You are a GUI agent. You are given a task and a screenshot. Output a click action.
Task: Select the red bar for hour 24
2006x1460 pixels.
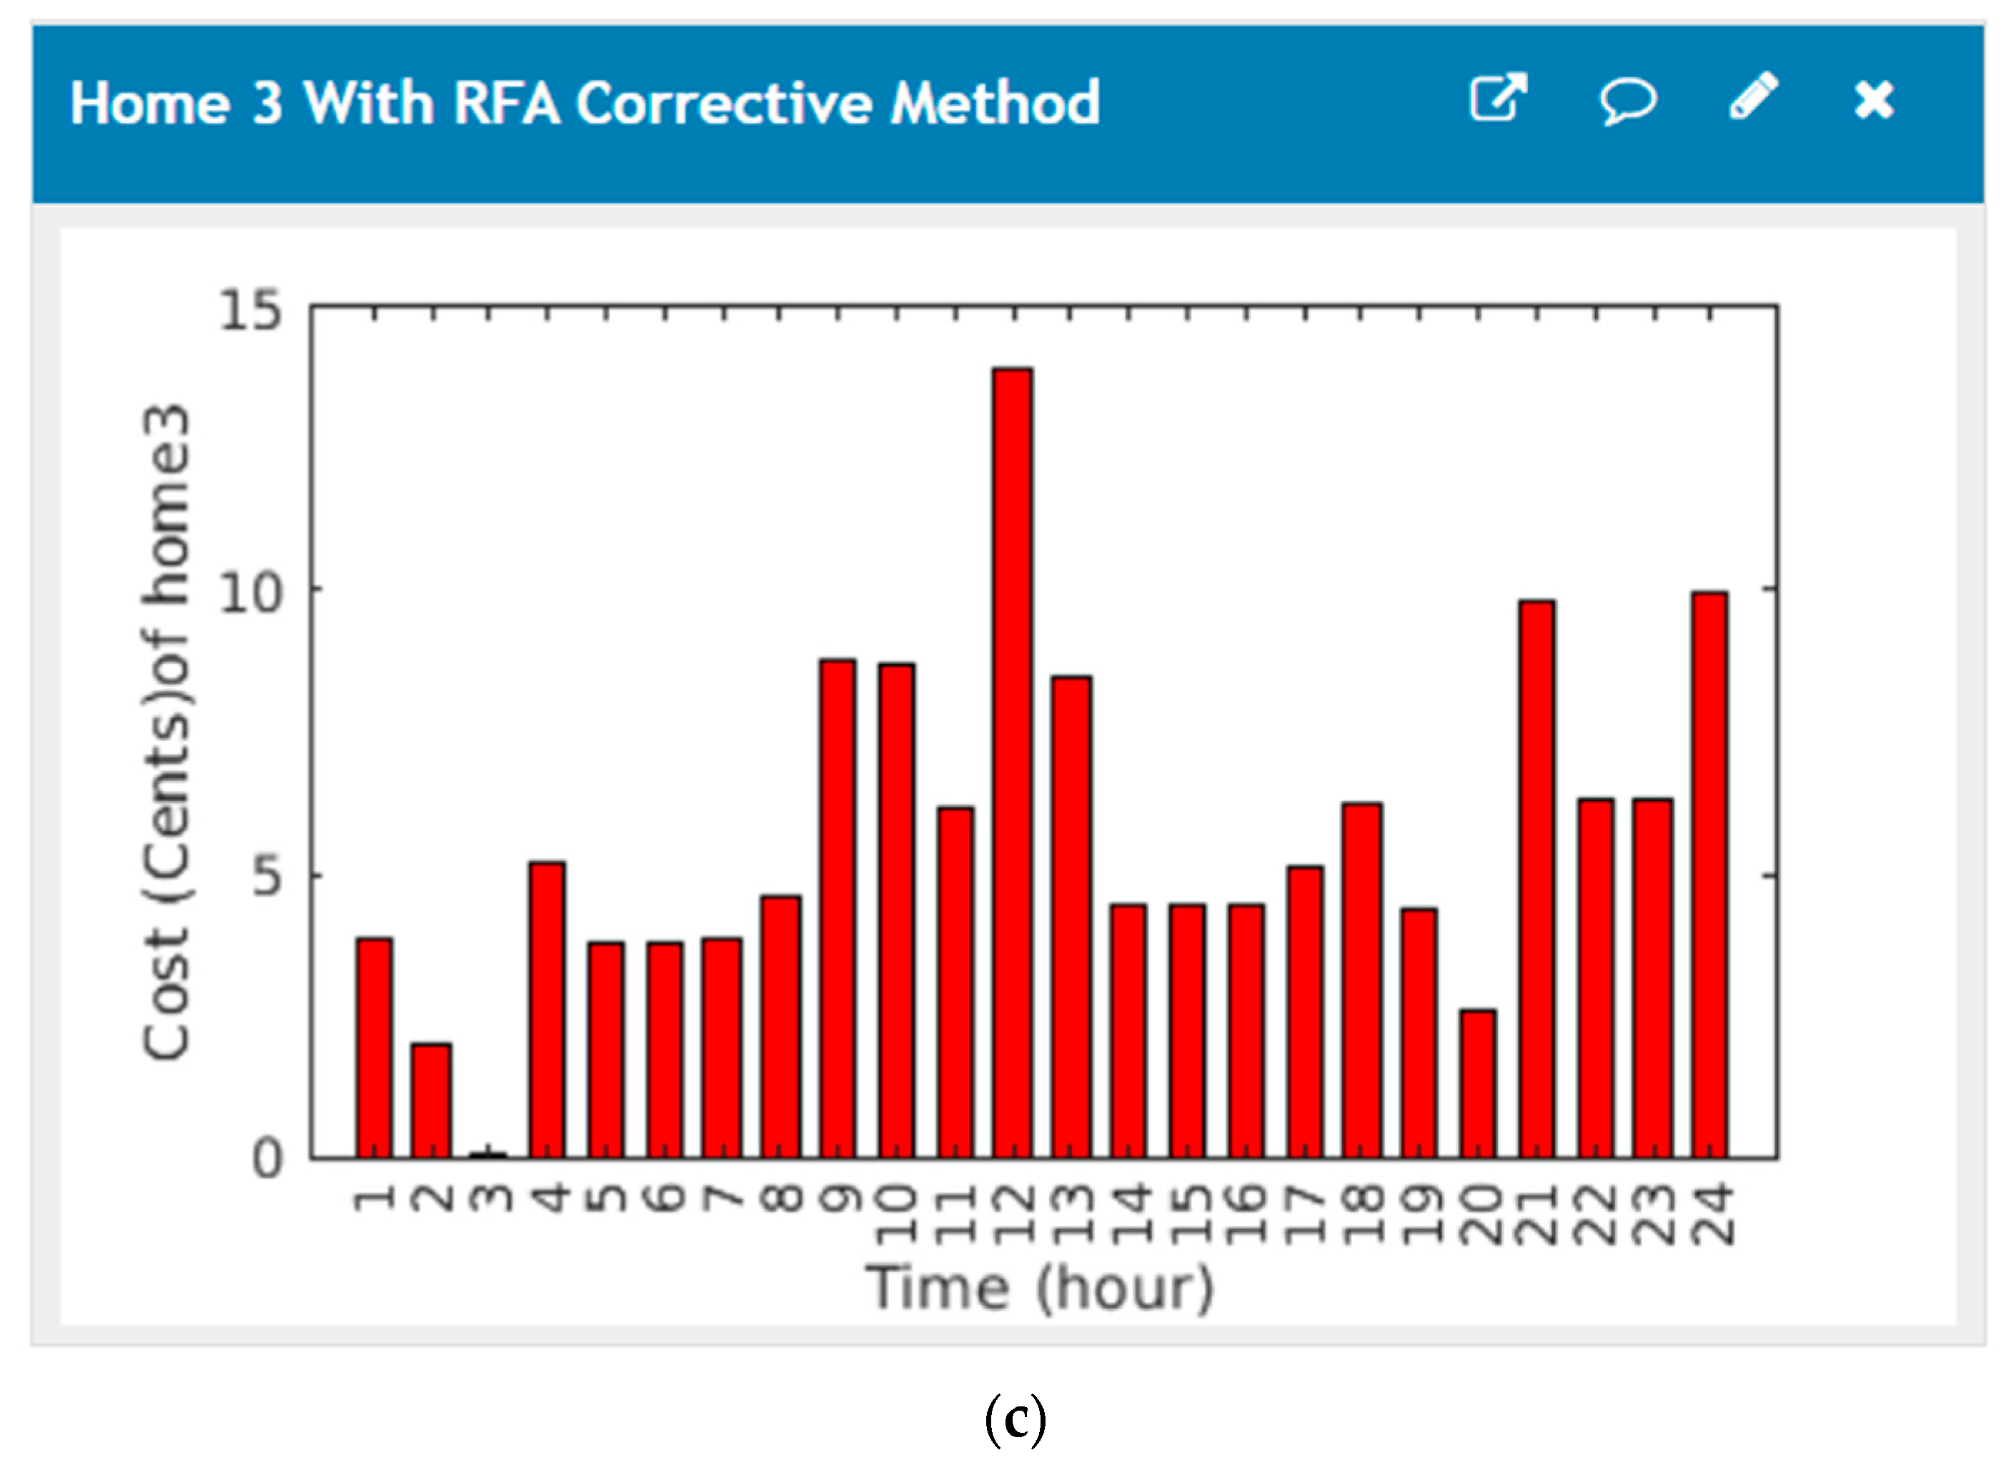pos(1709,875)
